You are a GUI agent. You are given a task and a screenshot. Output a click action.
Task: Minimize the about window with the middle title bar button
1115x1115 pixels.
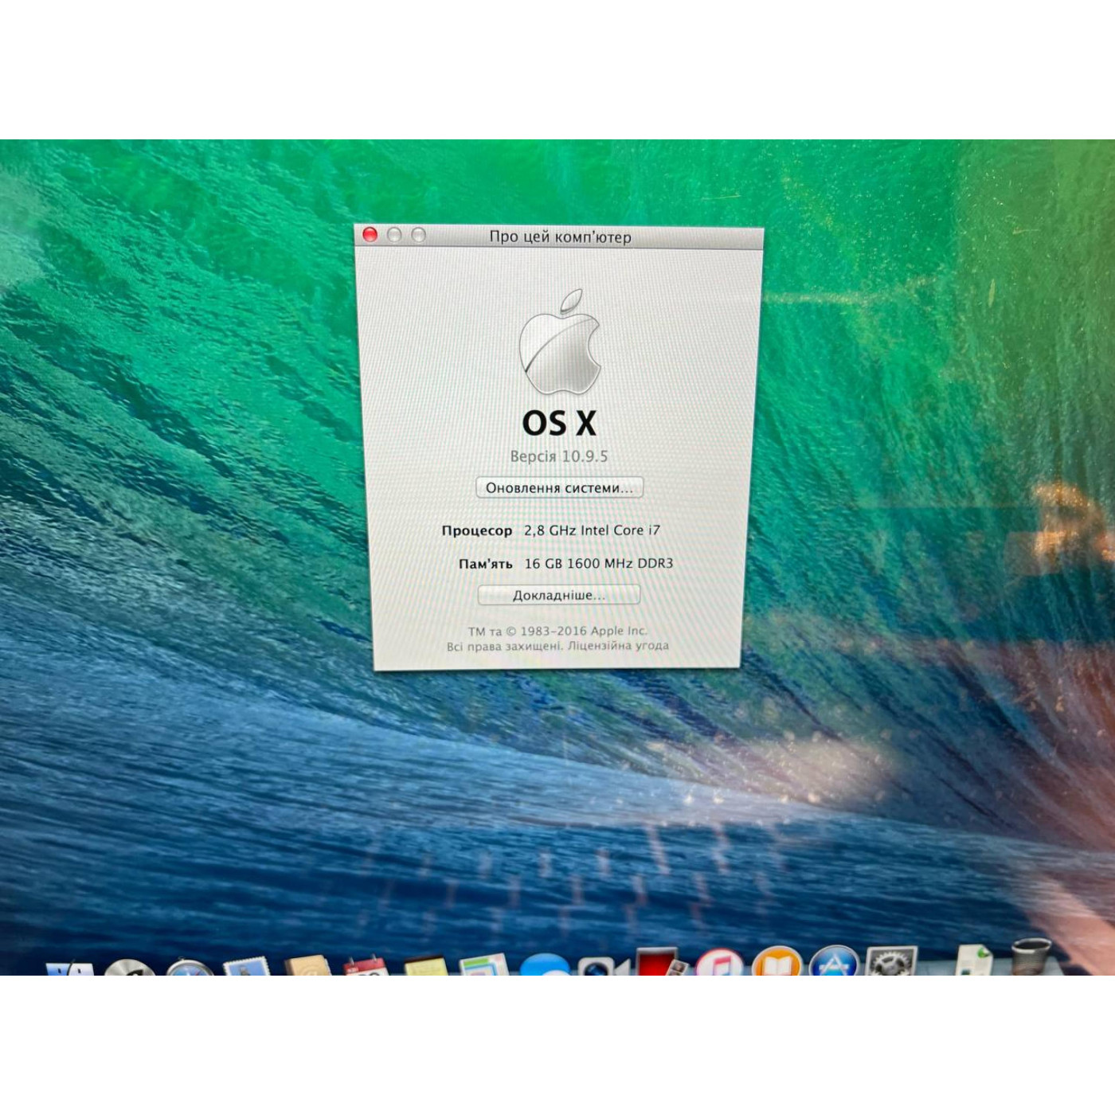(394, 234)
